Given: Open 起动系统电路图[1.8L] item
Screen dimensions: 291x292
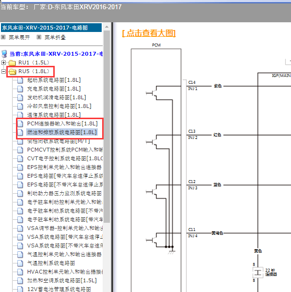Looking at the screenshot, I should 54,80.
